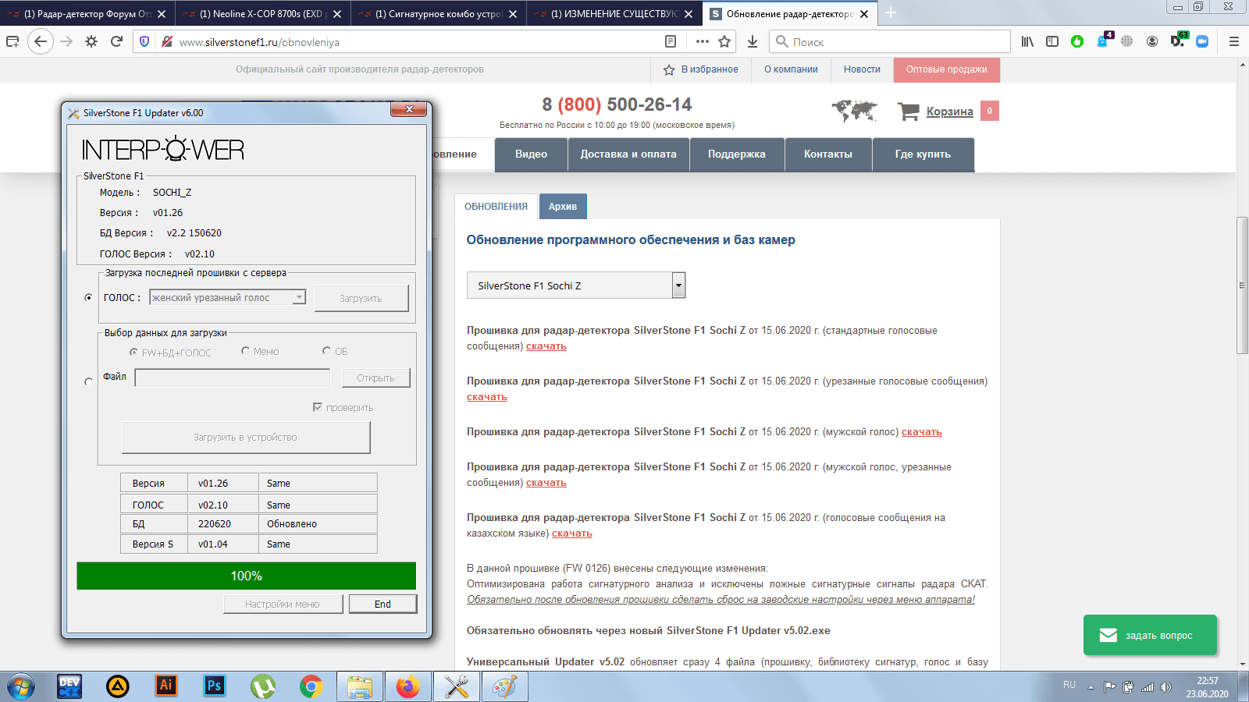
Task: Click the Загрузить в устройство button
Action: pos(246,438)
